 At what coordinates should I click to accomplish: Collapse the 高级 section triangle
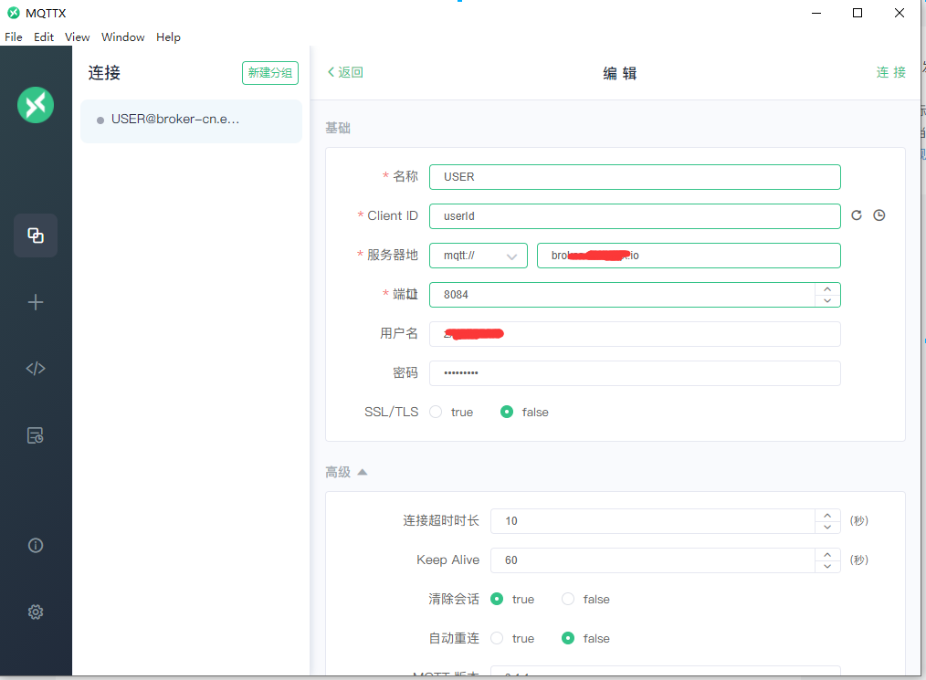[x=363, y=472]
